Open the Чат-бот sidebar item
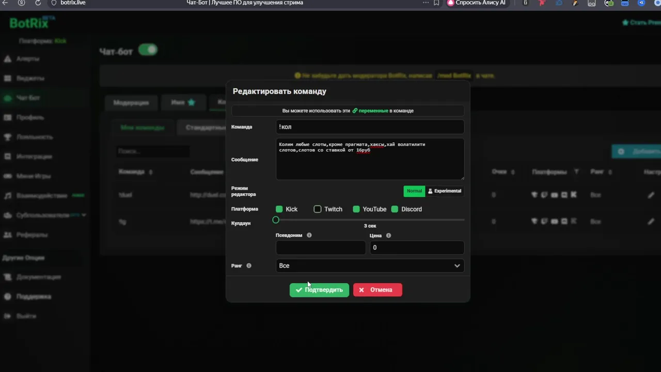This screenshot has height=372, width=661. [x=22, y=98]
